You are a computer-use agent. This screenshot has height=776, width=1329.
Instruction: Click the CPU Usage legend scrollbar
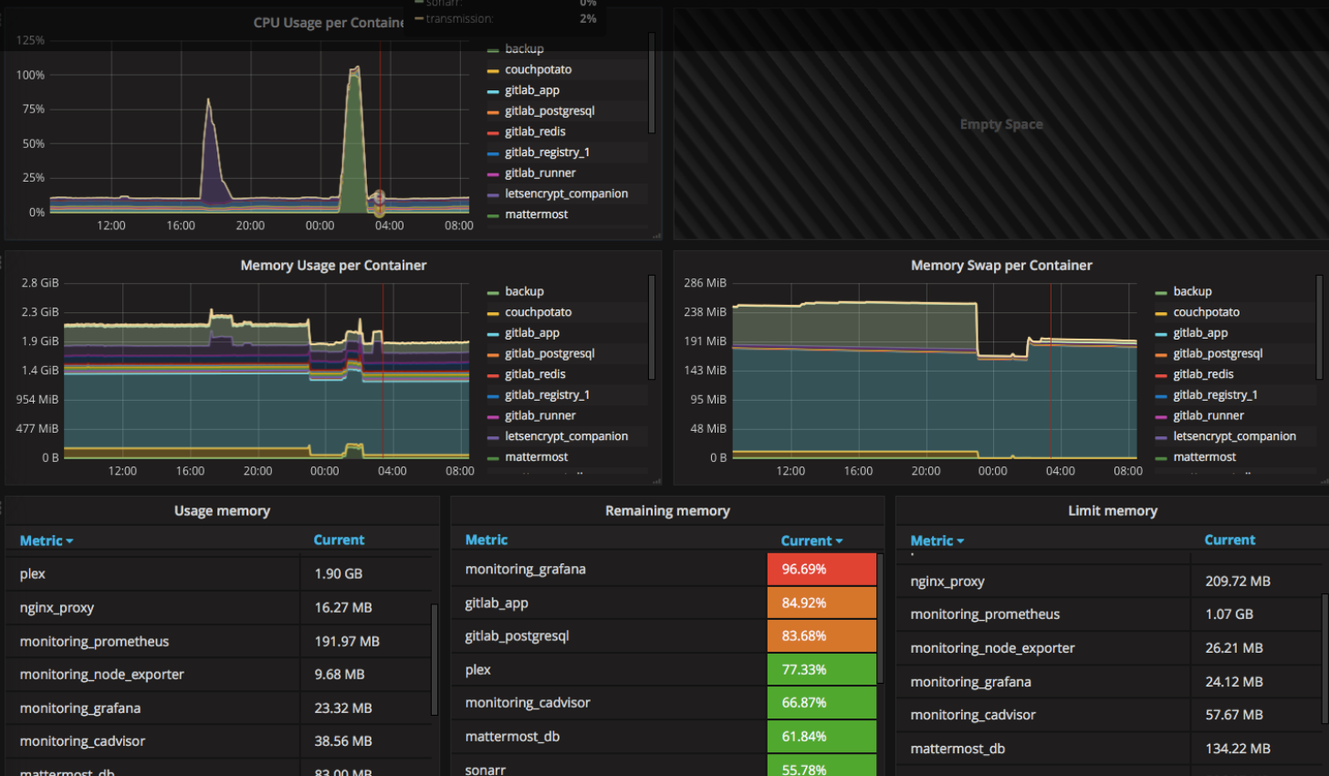[652, 83]
